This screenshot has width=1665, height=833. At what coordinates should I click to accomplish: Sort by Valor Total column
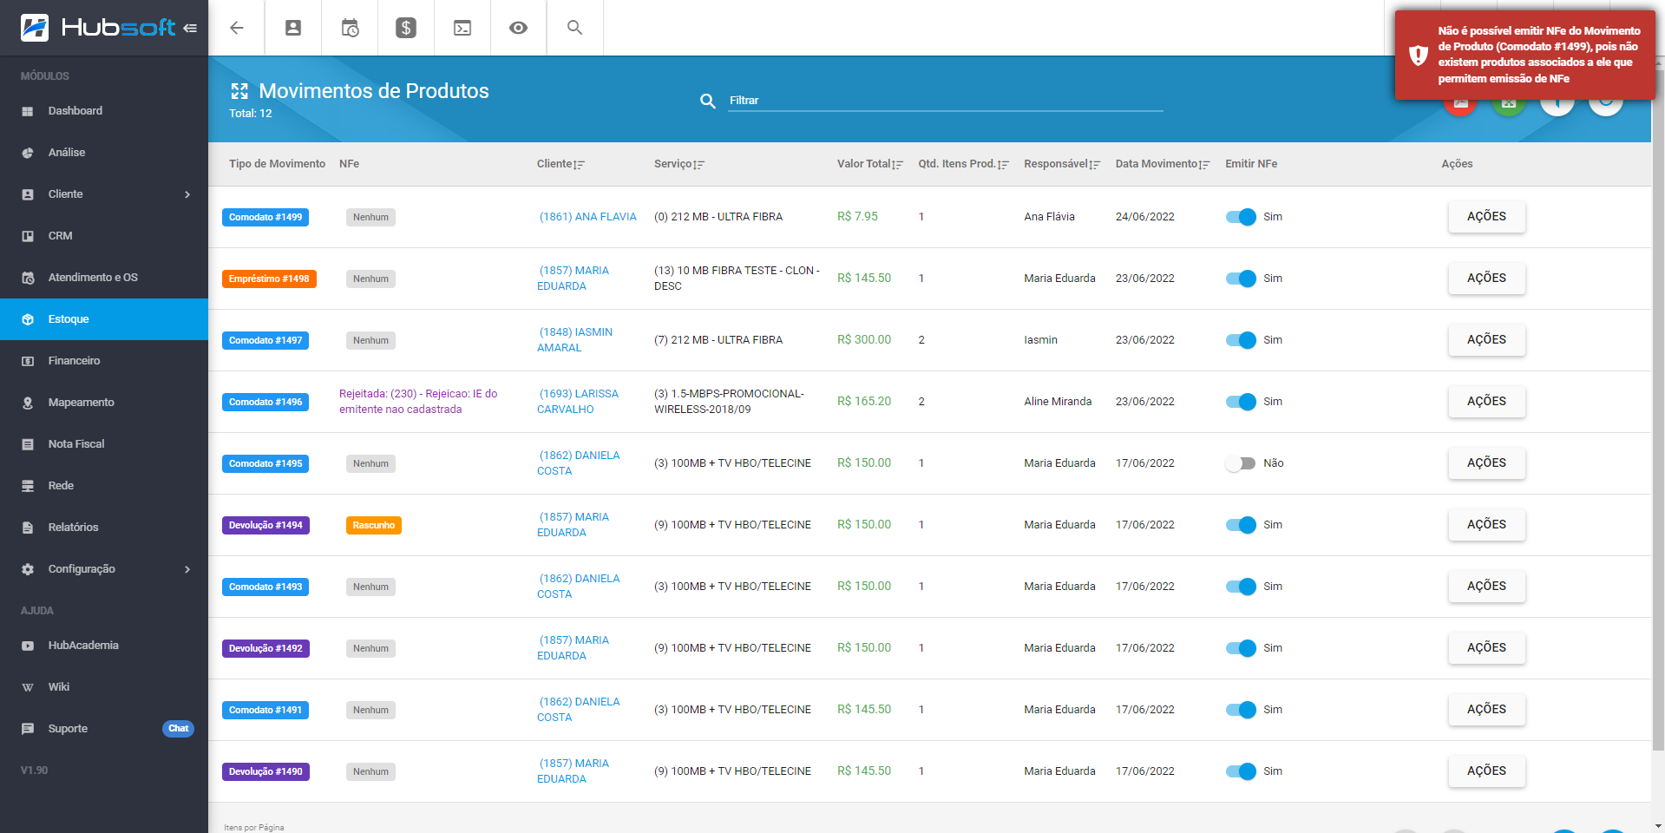869,164
